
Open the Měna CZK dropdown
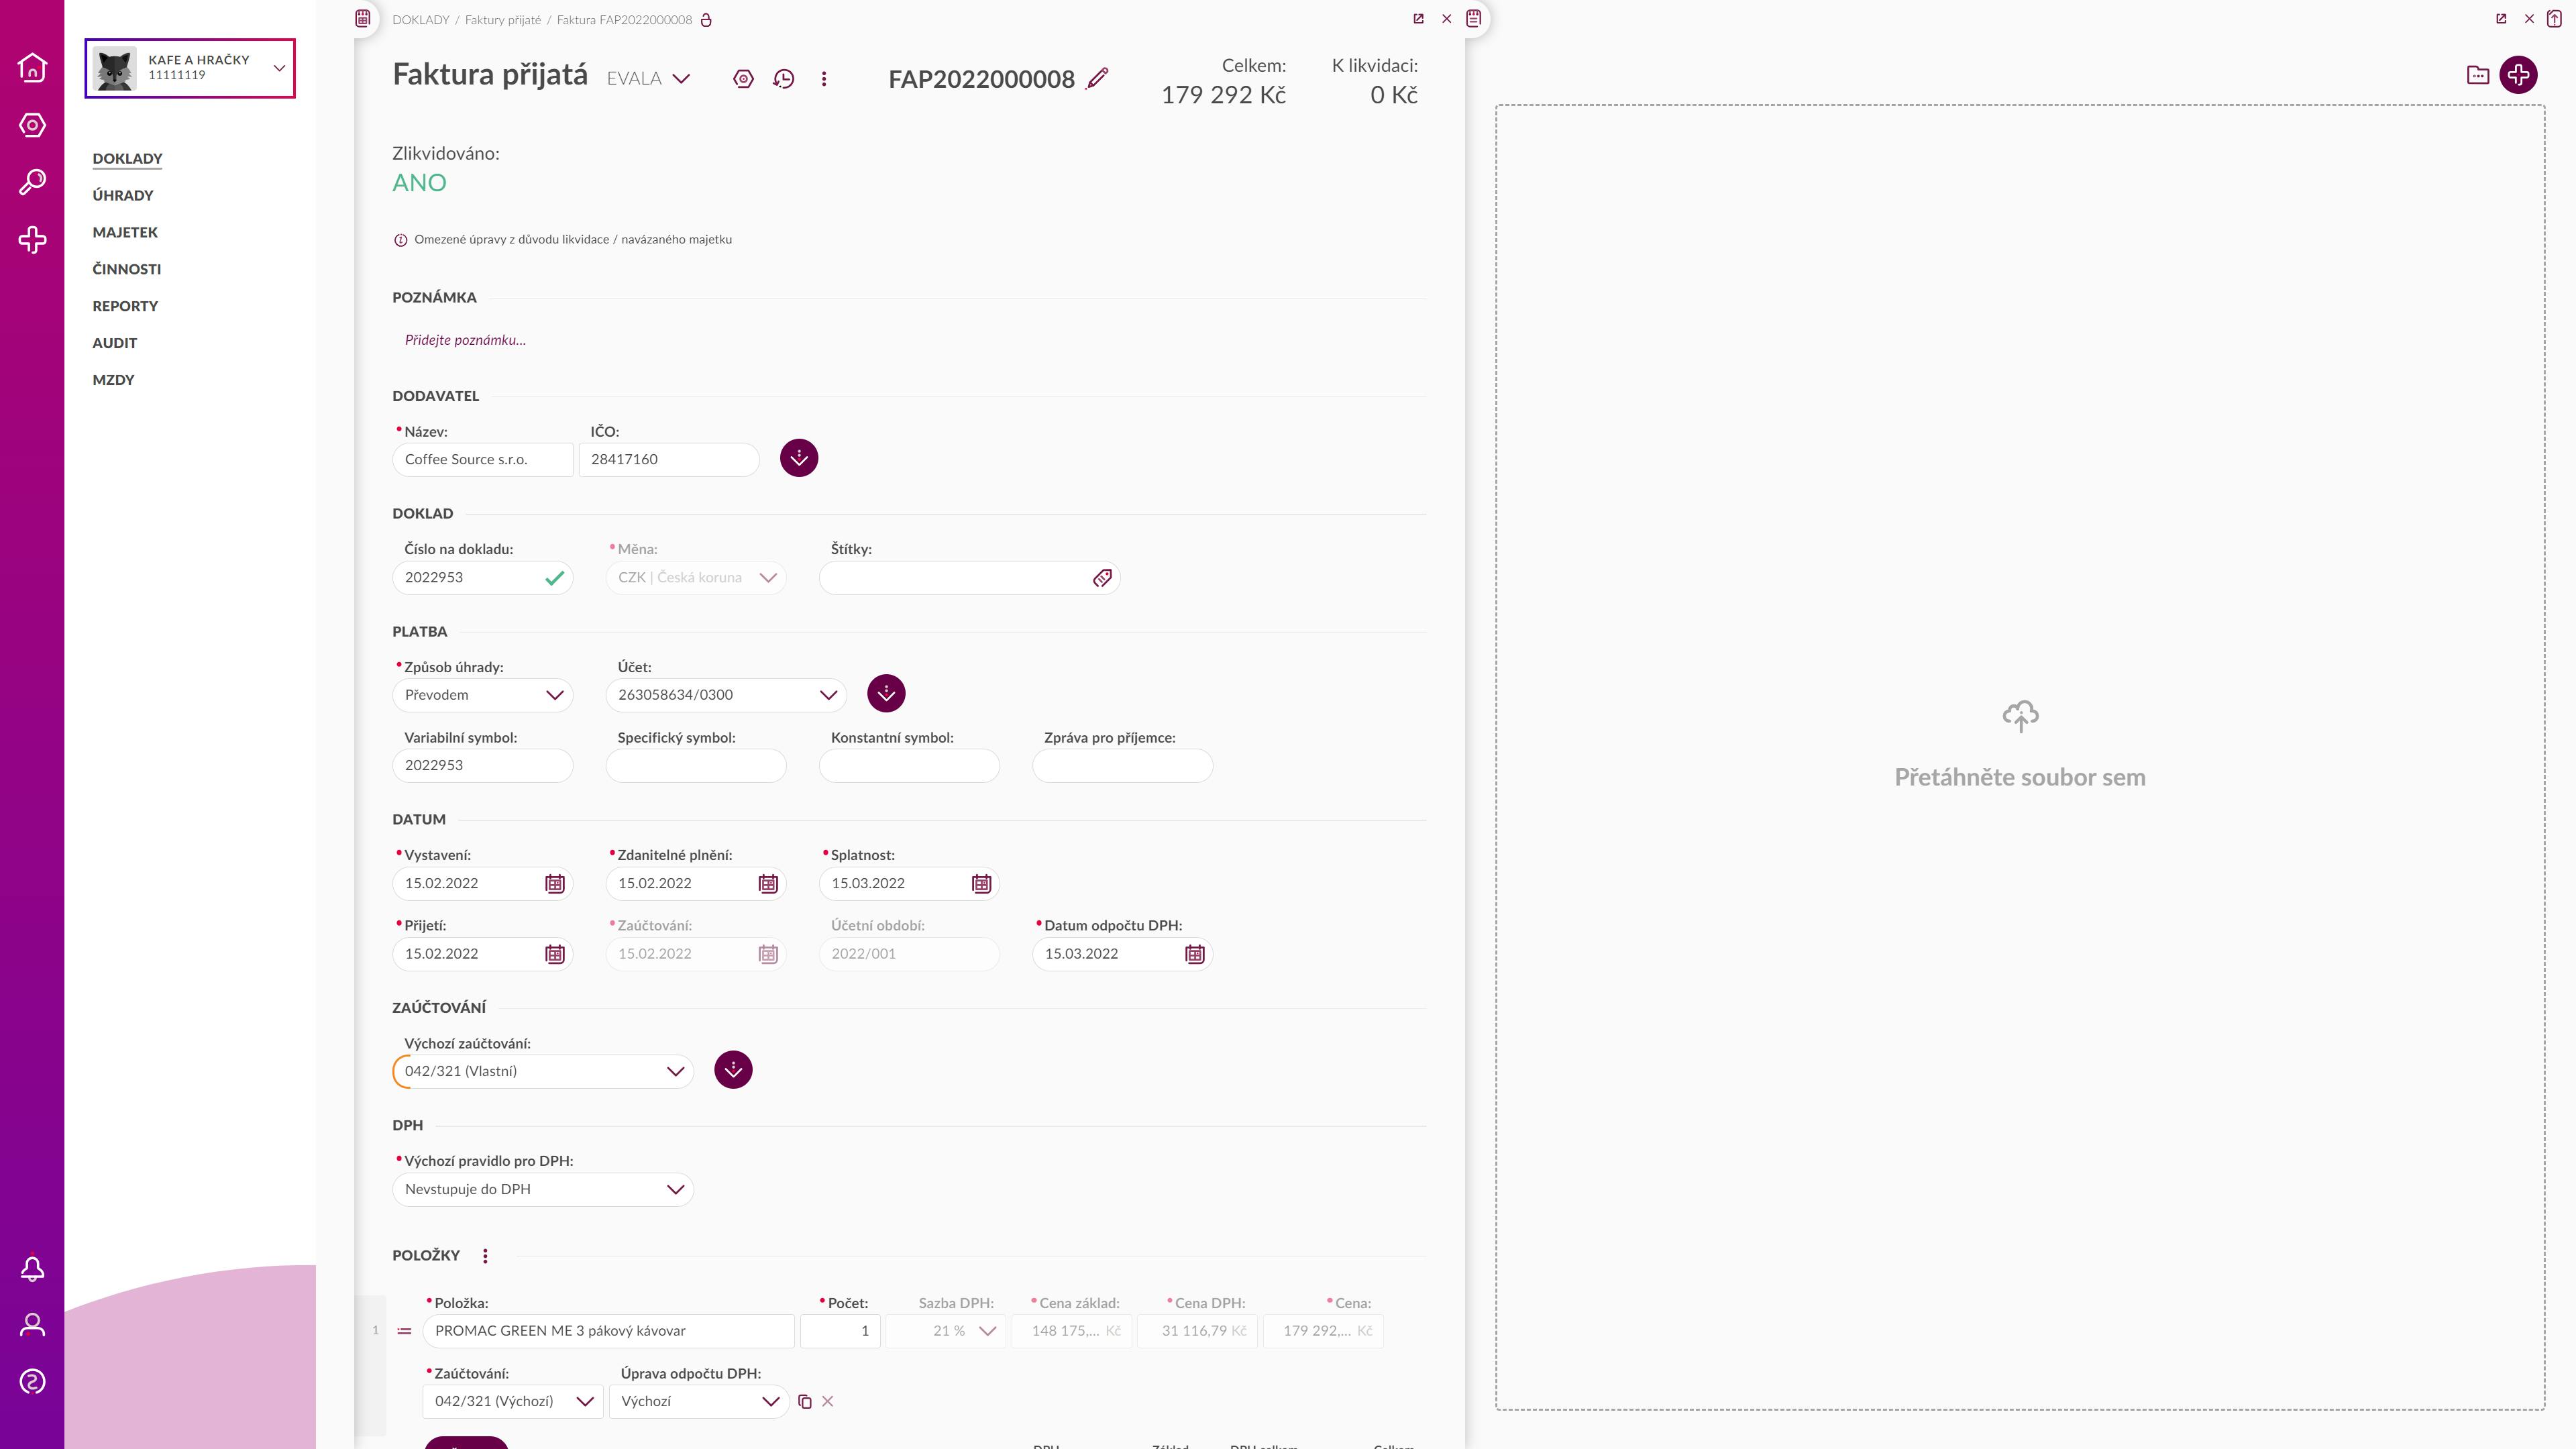pos(696,578)
